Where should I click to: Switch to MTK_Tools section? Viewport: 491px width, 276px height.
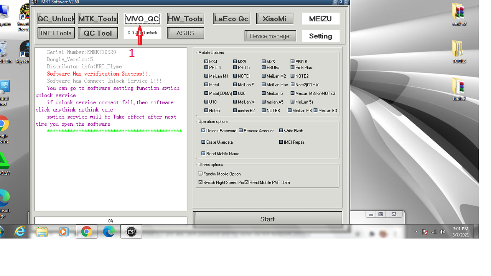(x=98, y=18)
